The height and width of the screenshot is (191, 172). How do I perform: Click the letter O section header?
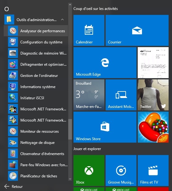6,9
